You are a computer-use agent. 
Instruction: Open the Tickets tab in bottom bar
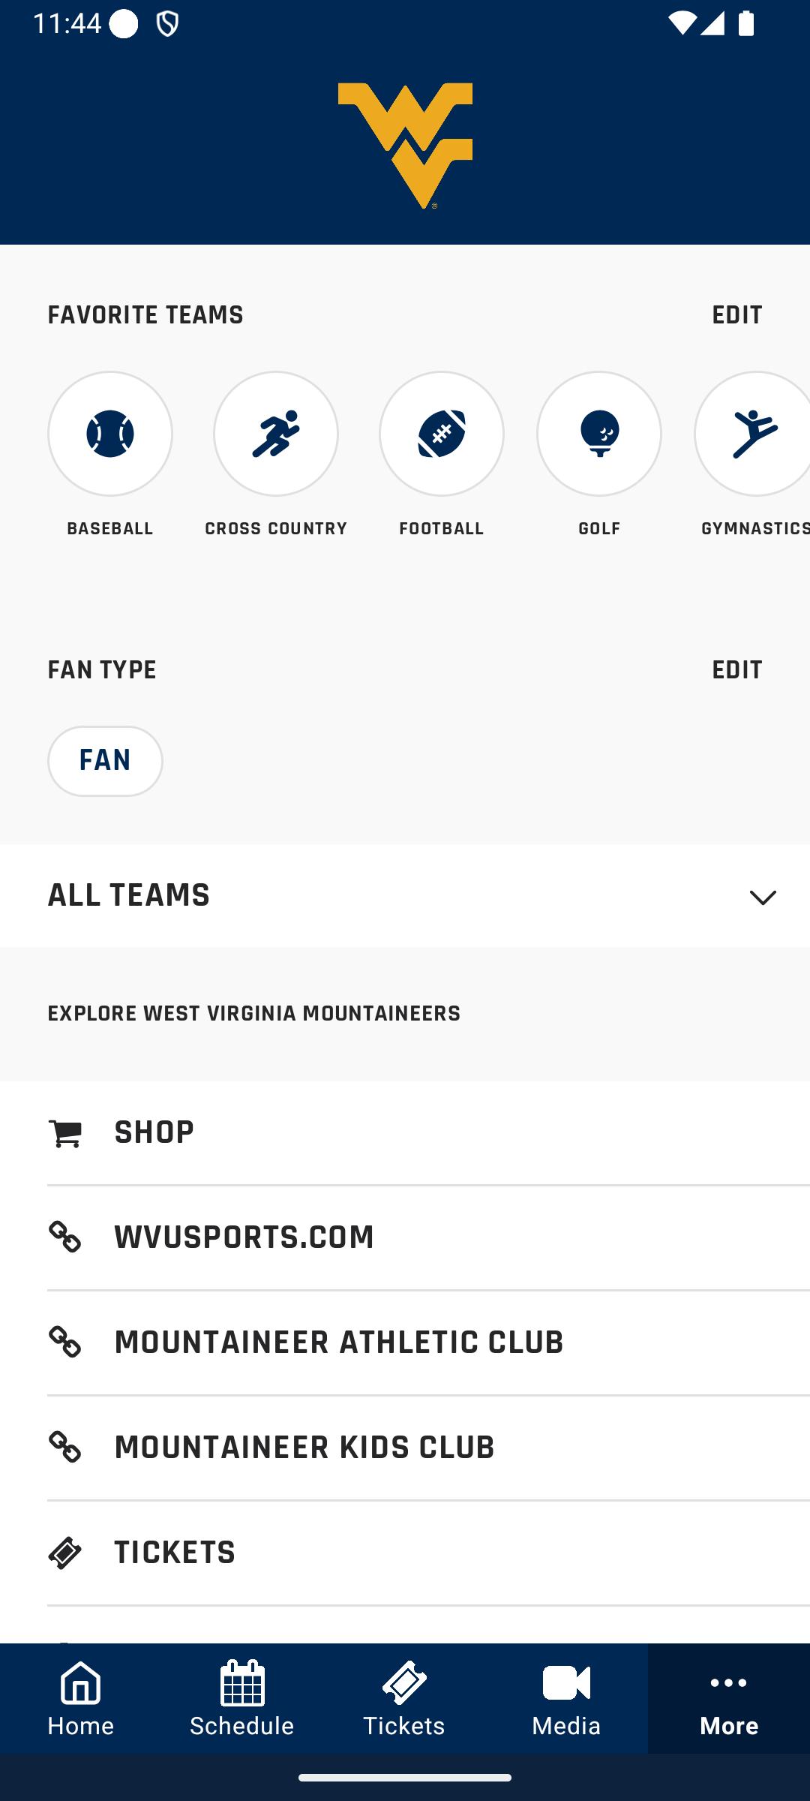404,1699
